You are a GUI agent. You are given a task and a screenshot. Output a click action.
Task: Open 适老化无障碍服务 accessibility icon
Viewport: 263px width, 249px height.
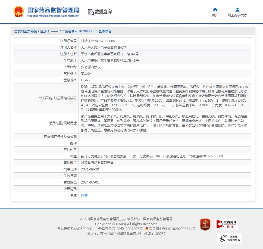pyautogui.click(x=230, y=238)
